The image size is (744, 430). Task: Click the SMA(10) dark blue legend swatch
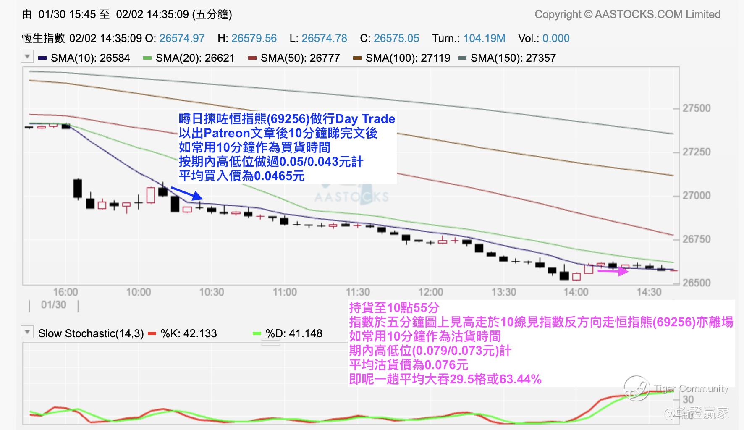coord(42,58)
